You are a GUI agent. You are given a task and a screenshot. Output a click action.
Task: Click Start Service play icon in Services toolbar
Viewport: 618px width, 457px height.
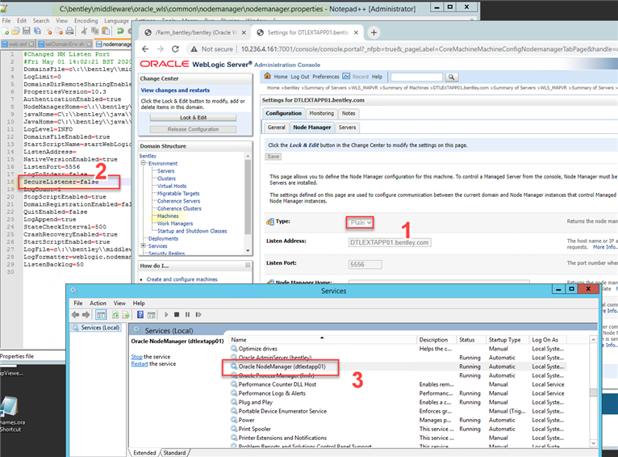tap(166, 315)
